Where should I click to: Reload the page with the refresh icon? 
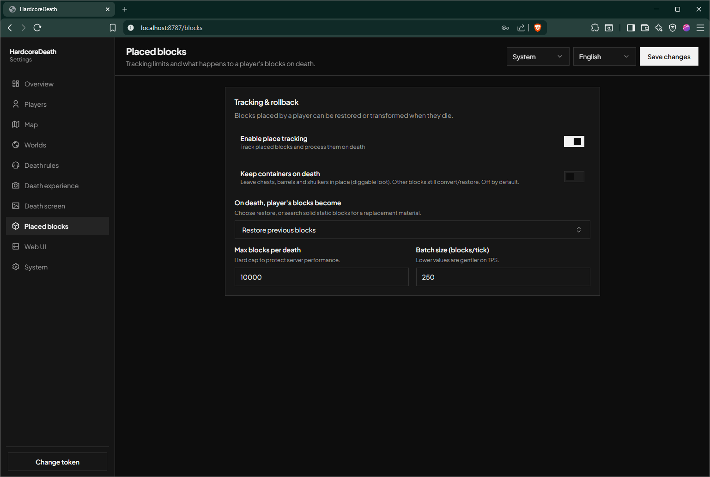pyautogui.click(x=37, y=28)
